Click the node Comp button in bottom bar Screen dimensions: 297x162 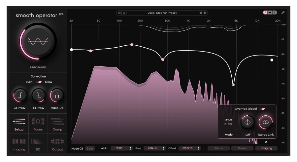(242, 149)
